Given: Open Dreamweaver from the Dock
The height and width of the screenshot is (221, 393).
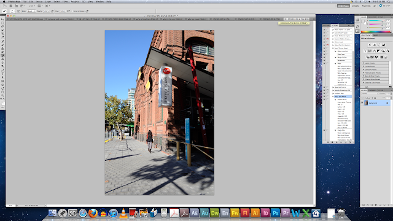Looking at the screenshot, I should (214, 213).
